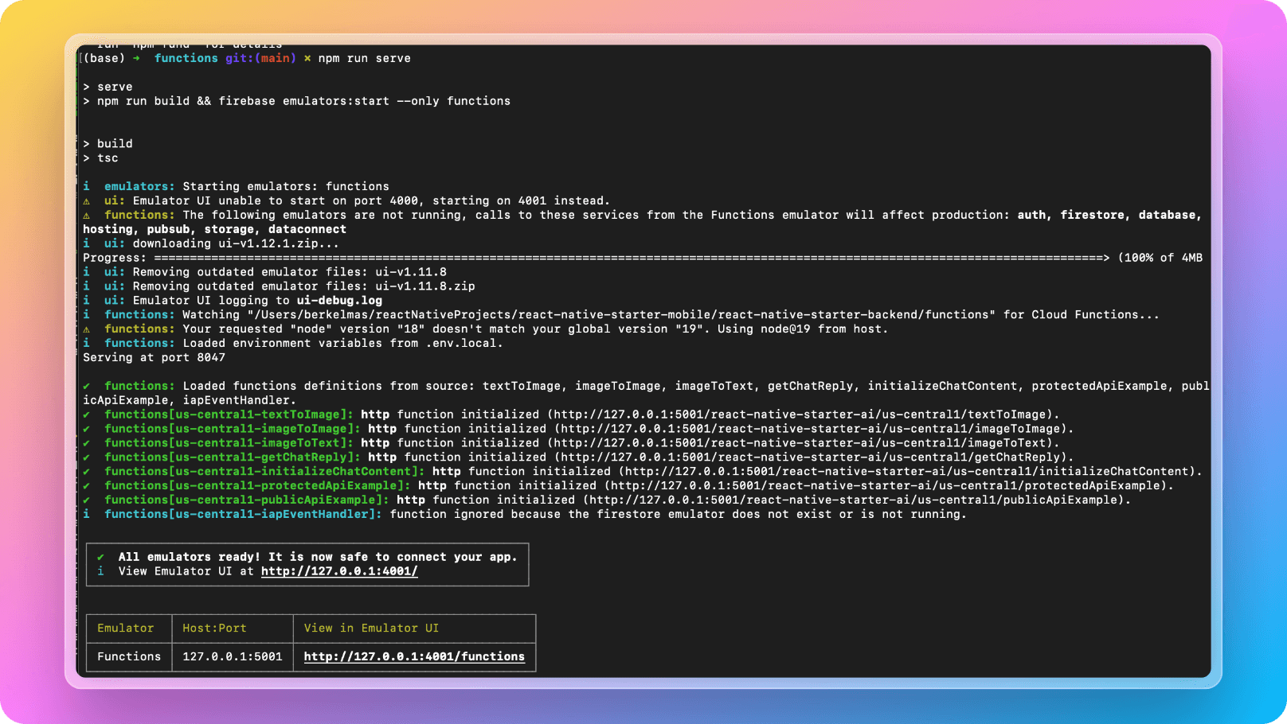This screenshot has height=724, width=1287.
Task: Click the checkmark next to us-central1-textToImage
Action: (x=87, y=415)
